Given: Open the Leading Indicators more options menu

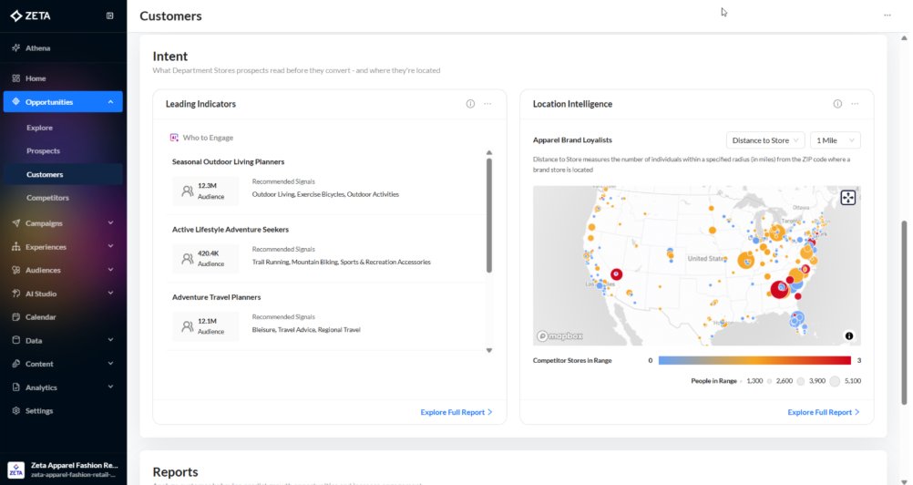Looking at the screenshot, I should click(x=488, y=104).
